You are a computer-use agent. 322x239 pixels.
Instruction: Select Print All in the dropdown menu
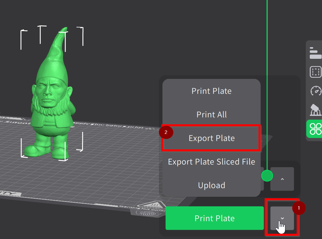(211, 115)
